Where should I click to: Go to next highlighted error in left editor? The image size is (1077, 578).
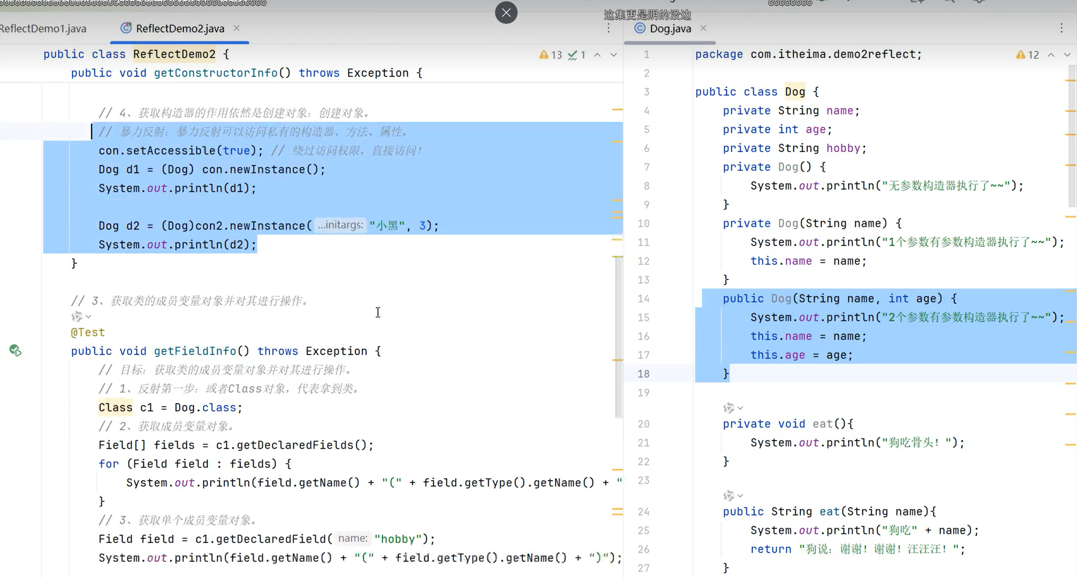[x=613, y=55]
